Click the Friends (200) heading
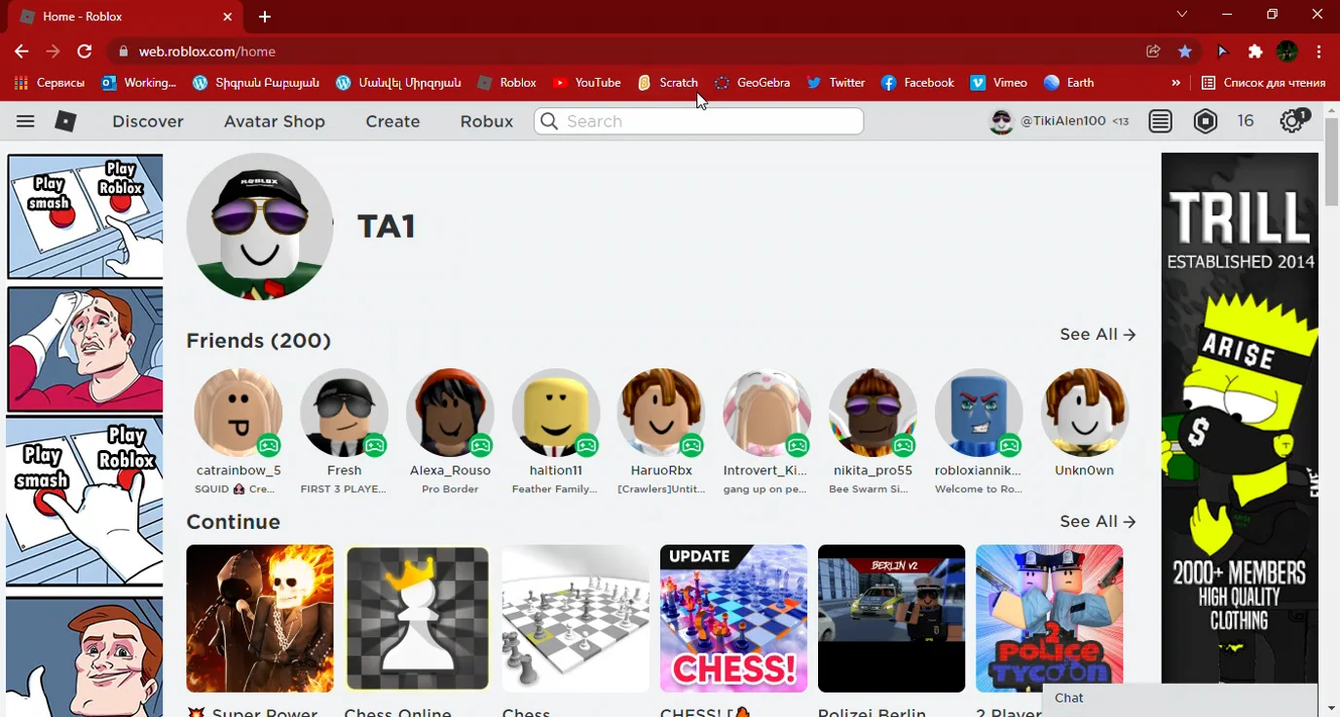1340x717 pixels. pyautogui.click(x=258, y=340)
